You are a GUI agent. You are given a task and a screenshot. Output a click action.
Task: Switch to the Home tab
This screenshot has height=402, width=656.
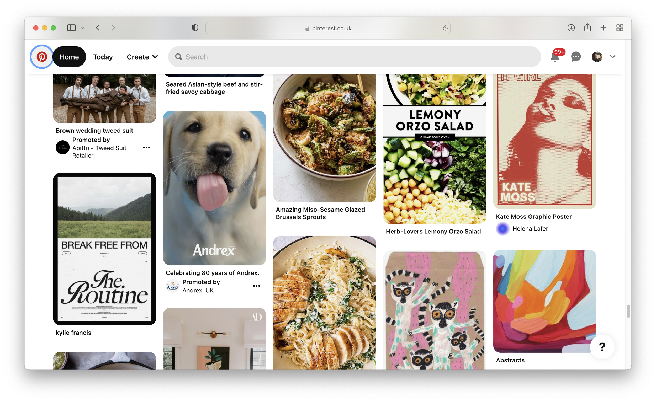(x=69, y=57)
